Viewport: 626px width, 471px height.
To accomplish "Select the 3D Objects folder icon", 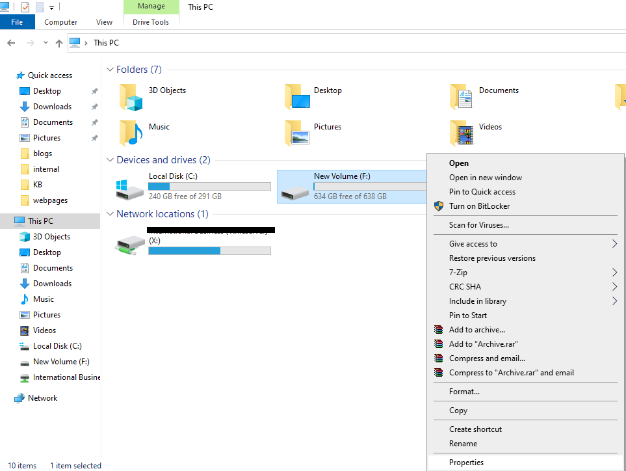I will pos(131,97).
